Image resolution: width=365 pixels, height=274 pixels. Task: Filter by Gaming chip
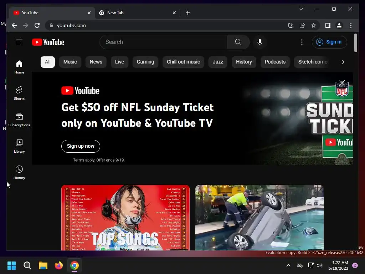145,62
